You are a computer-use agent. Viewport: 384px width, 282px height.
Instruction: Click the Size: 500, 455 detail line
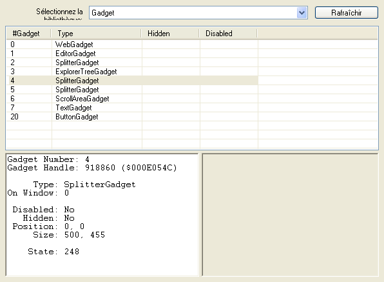(69, 235)
